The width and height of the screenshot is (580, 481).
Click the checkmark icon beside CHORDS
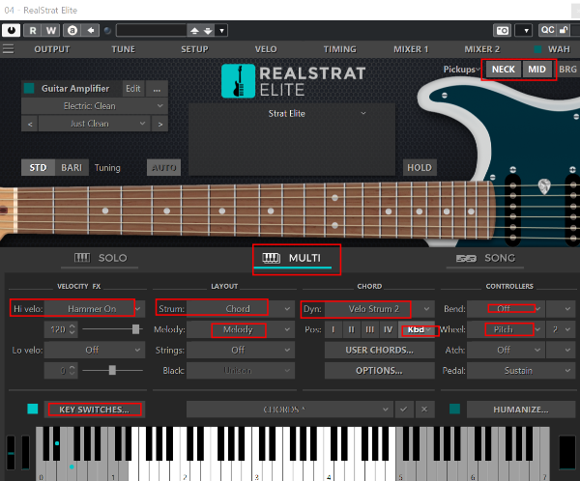403,410
